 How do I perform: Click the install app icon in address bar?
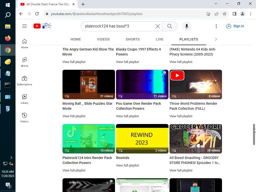208,14
